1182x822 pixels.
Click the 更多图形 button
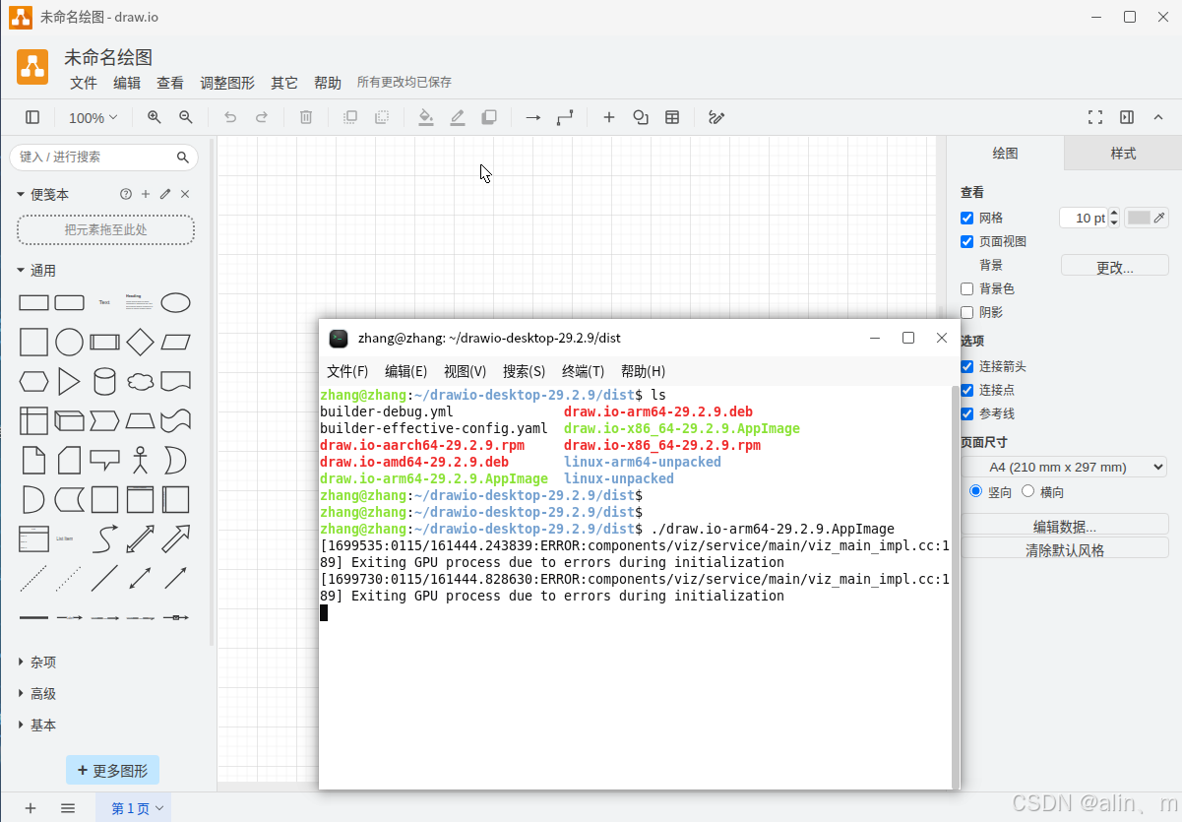[112, 771]
